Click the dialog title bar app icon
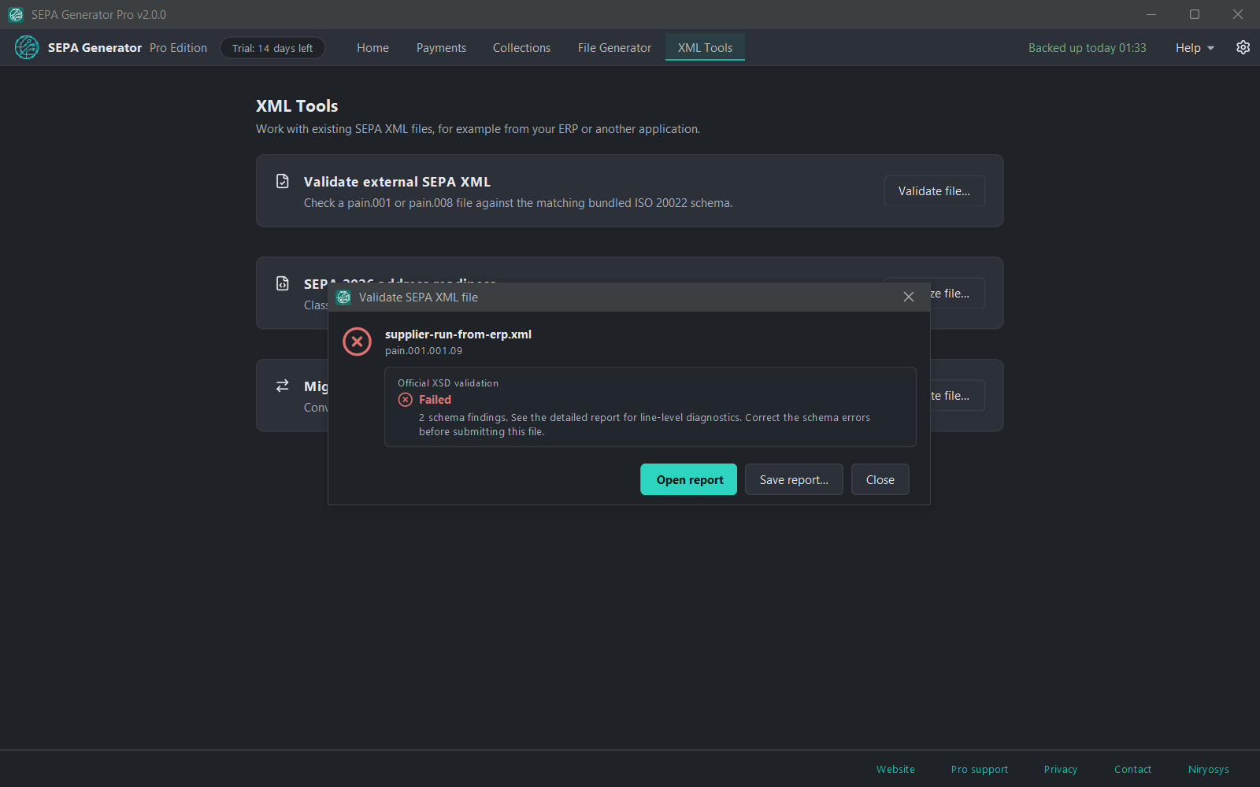Image resolution: width=1260 pixels, height=787 pixels. [x=343, y=297]
